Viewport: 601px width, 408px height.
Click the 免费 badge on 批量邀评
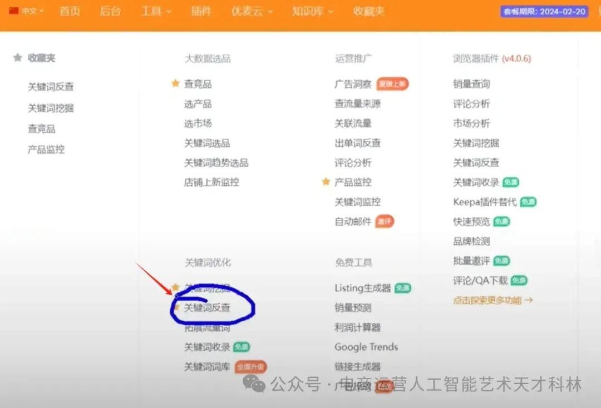click(501, 261)
